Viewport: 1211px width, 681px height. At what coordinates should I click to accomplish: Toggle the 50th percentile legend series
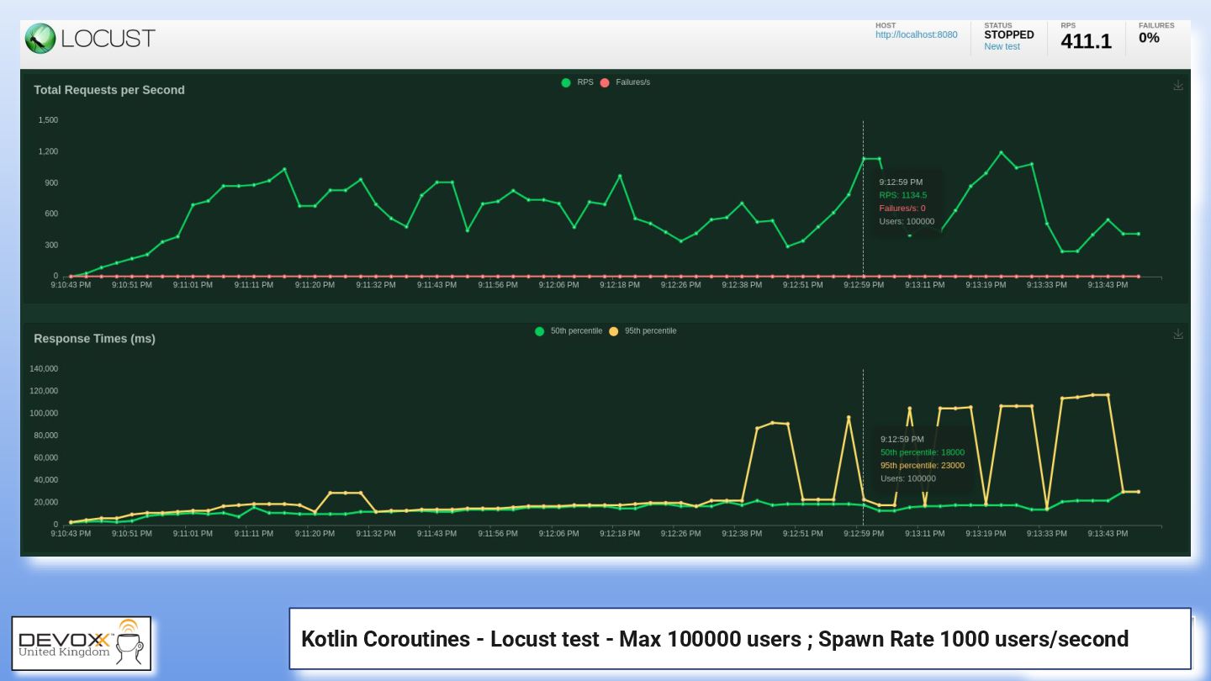click(568, 331)
